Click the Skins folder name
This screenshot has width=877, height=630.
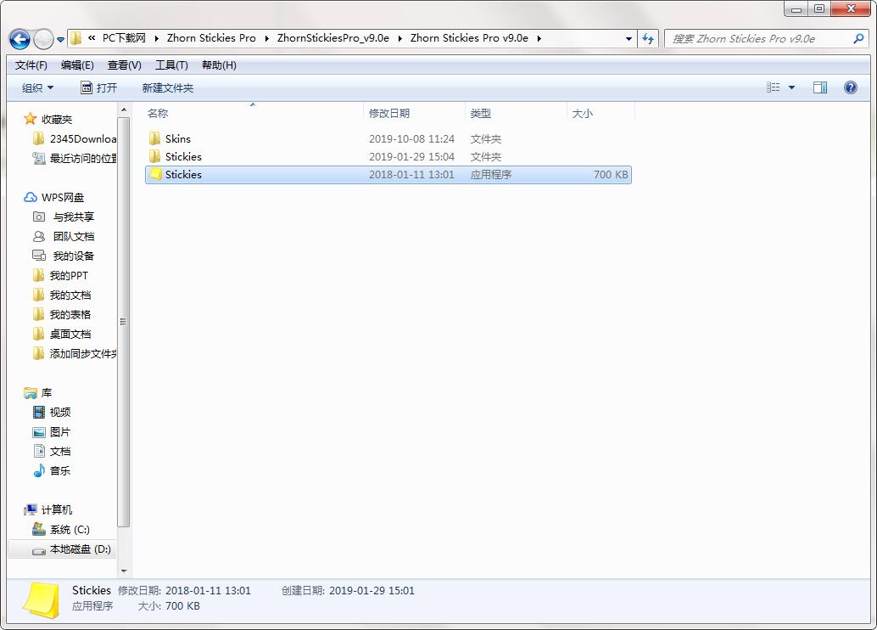(x=178, y=139)
